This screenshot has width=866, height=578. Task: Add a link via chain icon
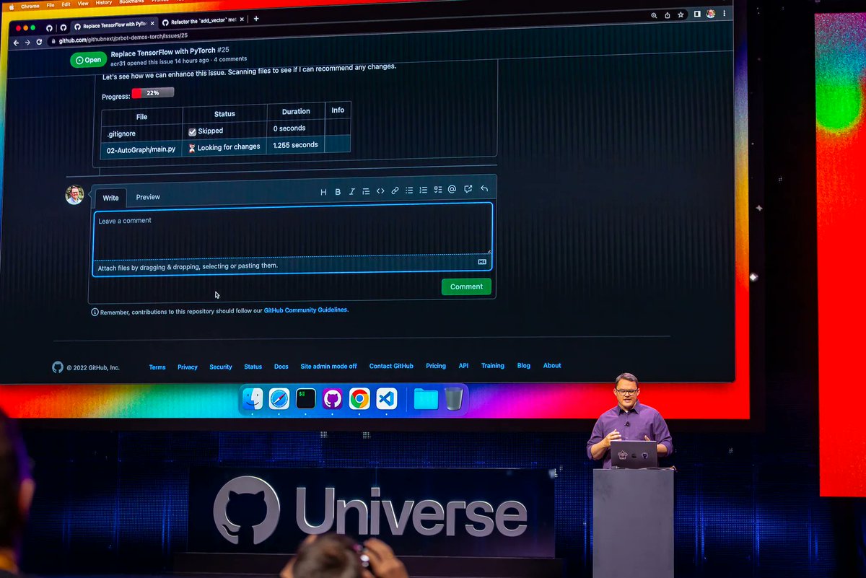tap(395, 191)
